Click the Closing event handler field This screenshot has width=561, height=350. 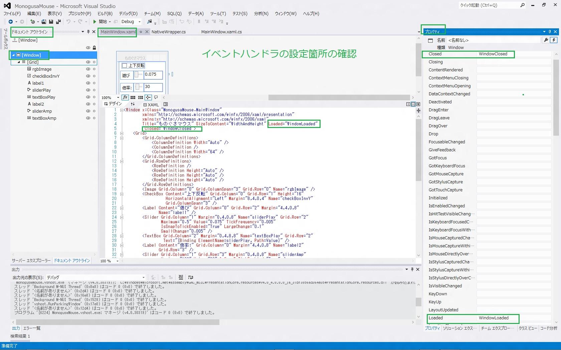[514, 62]
